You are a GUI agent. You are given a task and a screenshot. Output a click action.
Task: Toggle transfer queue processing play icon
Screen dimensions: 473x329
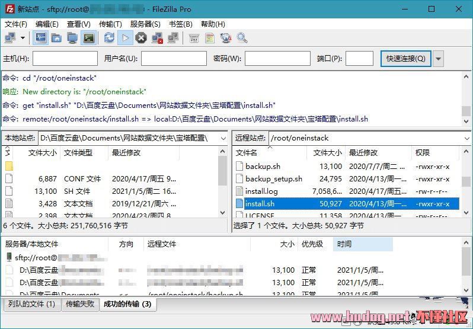click(x=125, y=39)
